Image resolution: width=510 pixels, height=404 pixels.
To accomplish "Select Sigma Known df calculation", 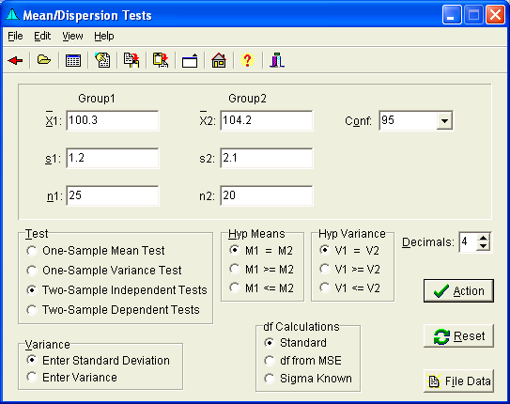I will pyautogui.click(x=308, y=379).
